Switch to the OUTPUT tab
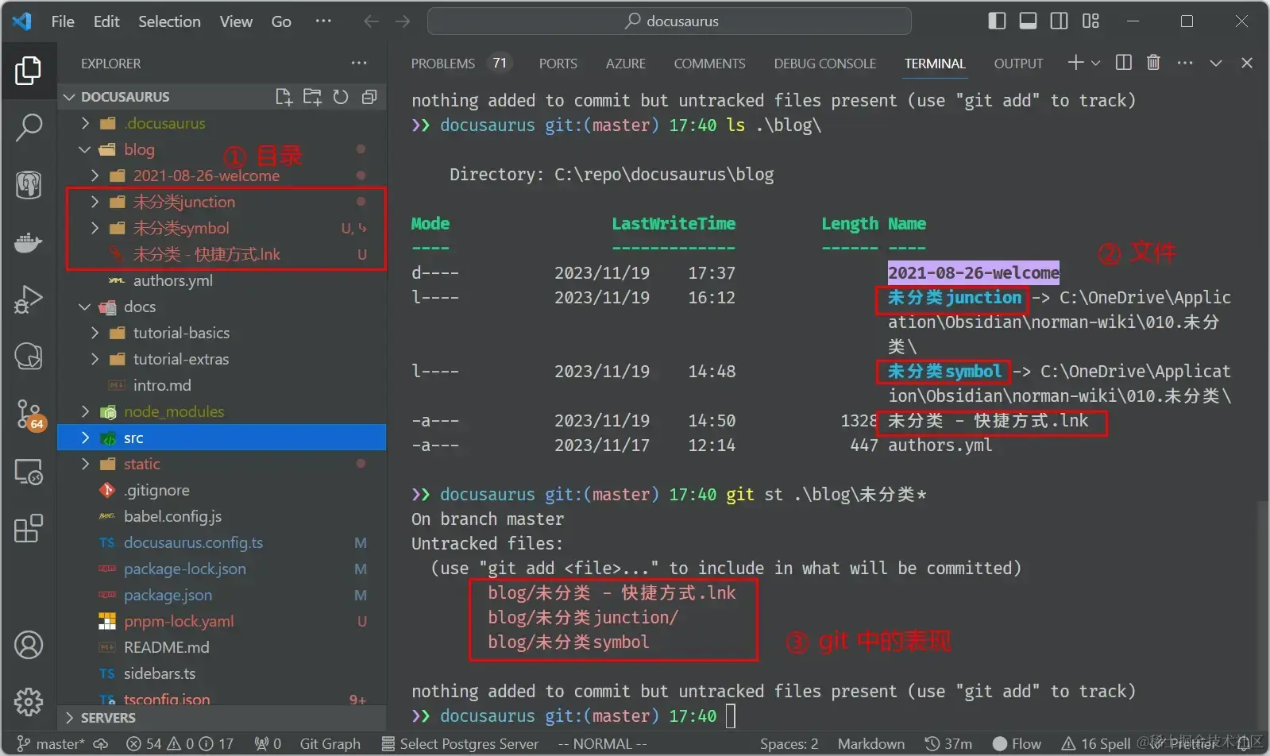Viewport: 1270px width, 756px height. point(1018,64)
